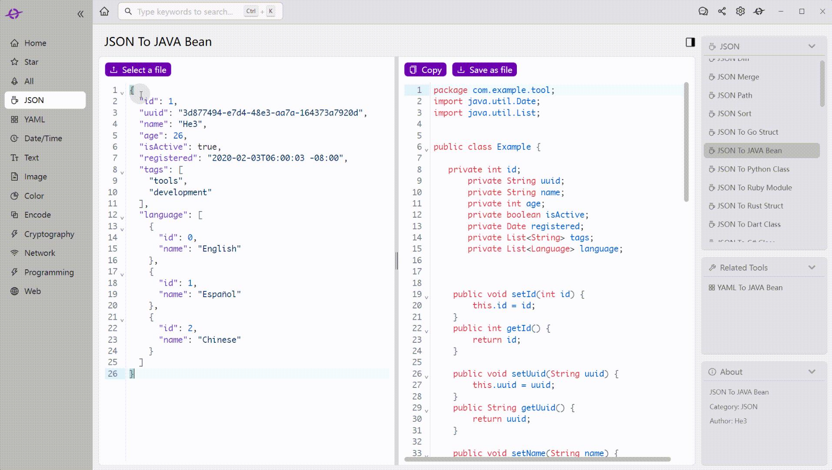
Task: Select the Cryptography category icon
Action: click(x=14, y=234)
